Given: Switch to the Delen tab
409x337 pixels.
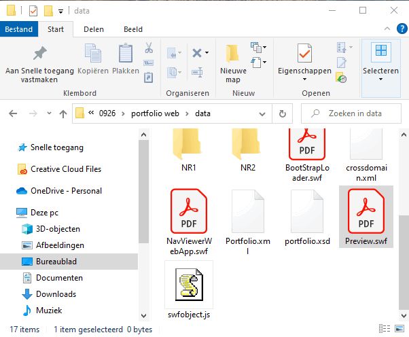Looking at the screenshot, I should 94,29.
